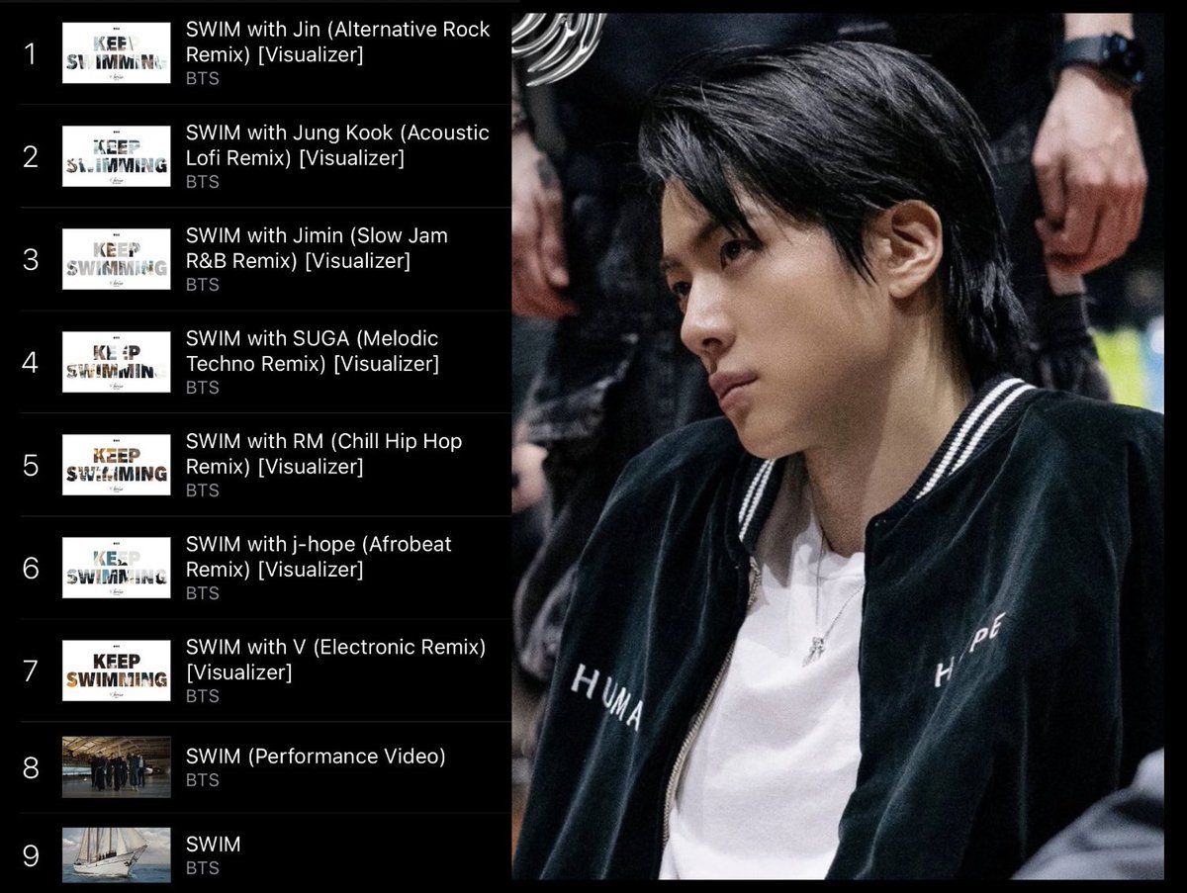Select title SWIM with RM (Chill Hip Hop Remix)

323,454
